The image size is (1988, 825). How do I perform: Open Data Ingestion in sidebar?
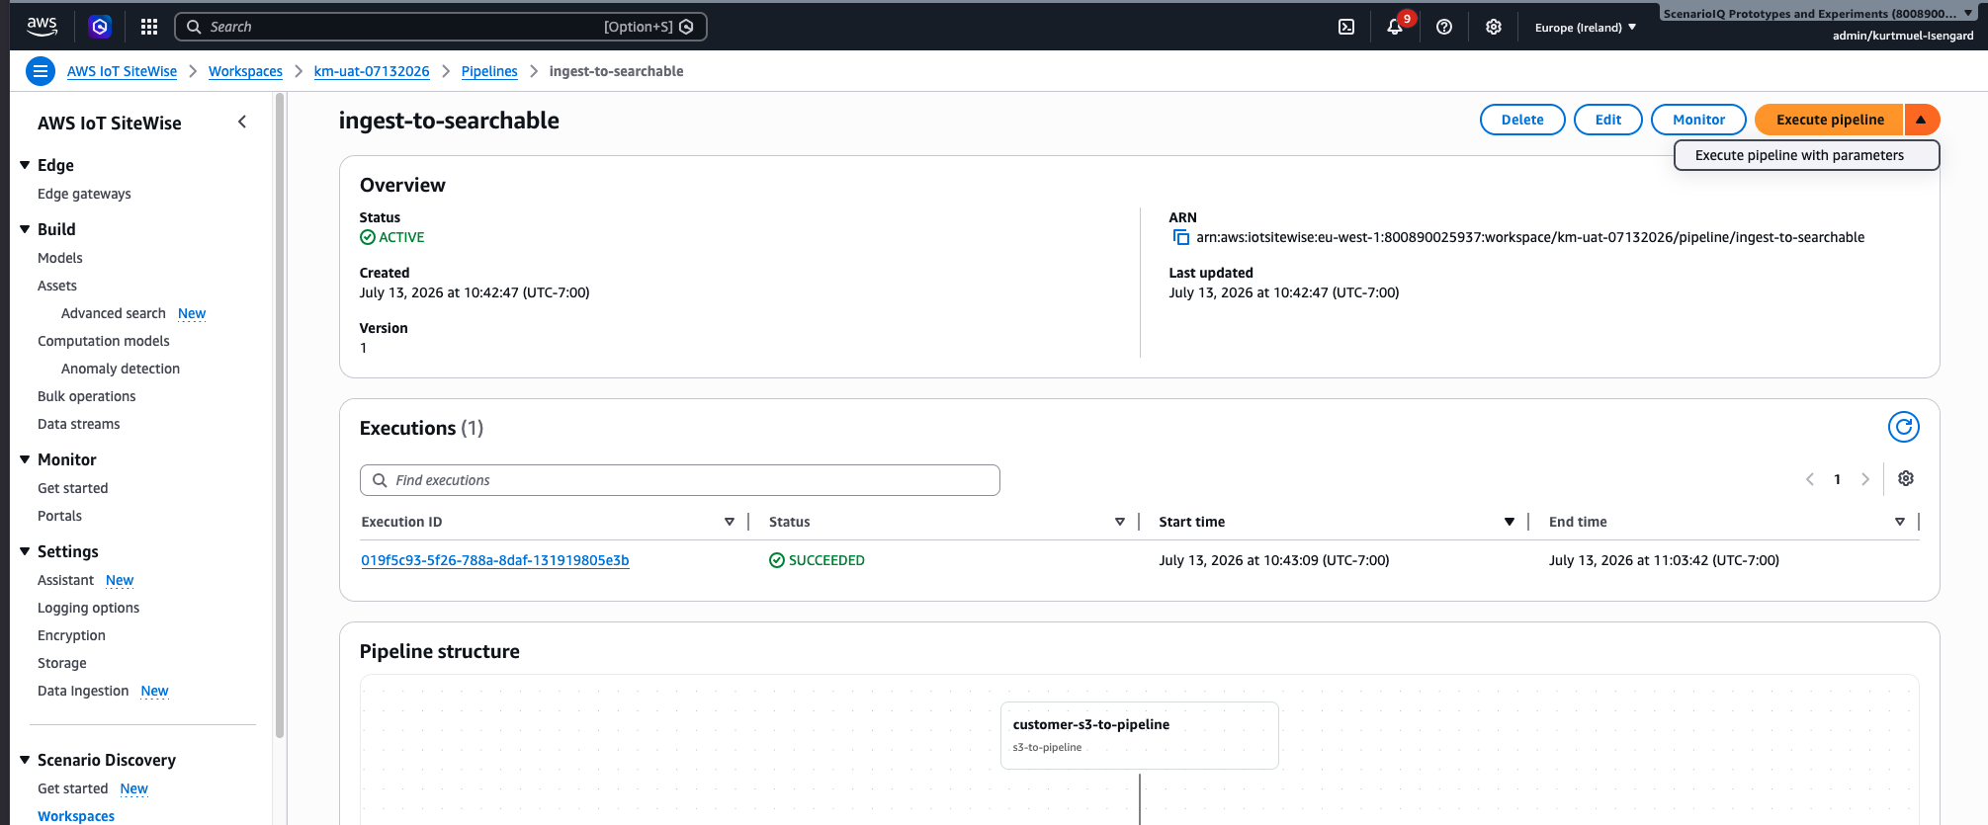pyautogui.click(x=83, y=691)
